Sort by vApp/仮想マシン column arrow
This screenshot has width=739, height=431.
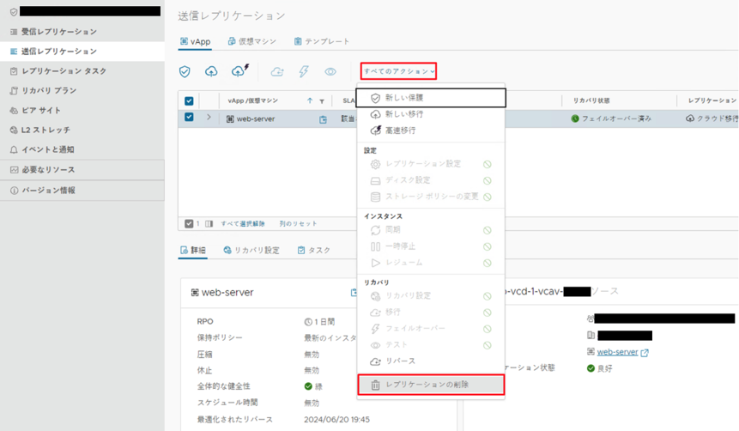[x=310, y=101]
